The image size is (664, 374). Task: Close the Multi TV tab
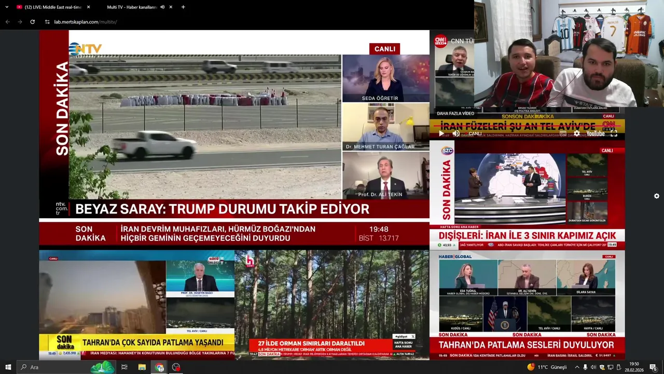pos(171,7)
